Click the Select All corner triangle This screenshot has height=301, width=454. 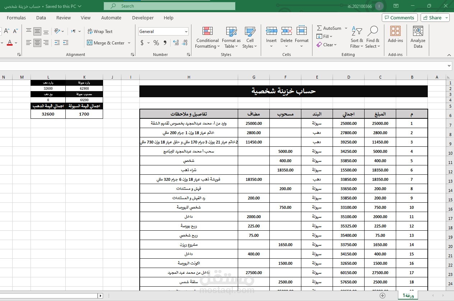point(448,77)
